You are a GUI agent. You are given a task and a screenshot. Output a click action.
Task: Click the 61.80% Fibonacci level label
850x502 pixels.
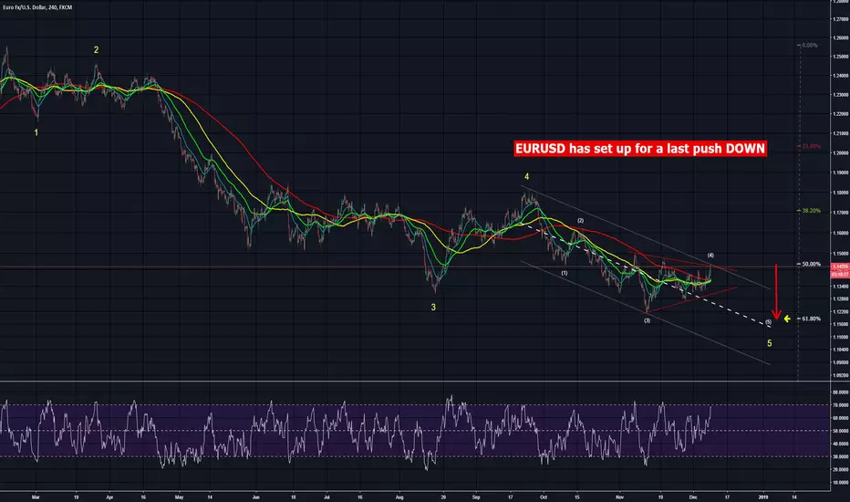click(x=811, y=319)
